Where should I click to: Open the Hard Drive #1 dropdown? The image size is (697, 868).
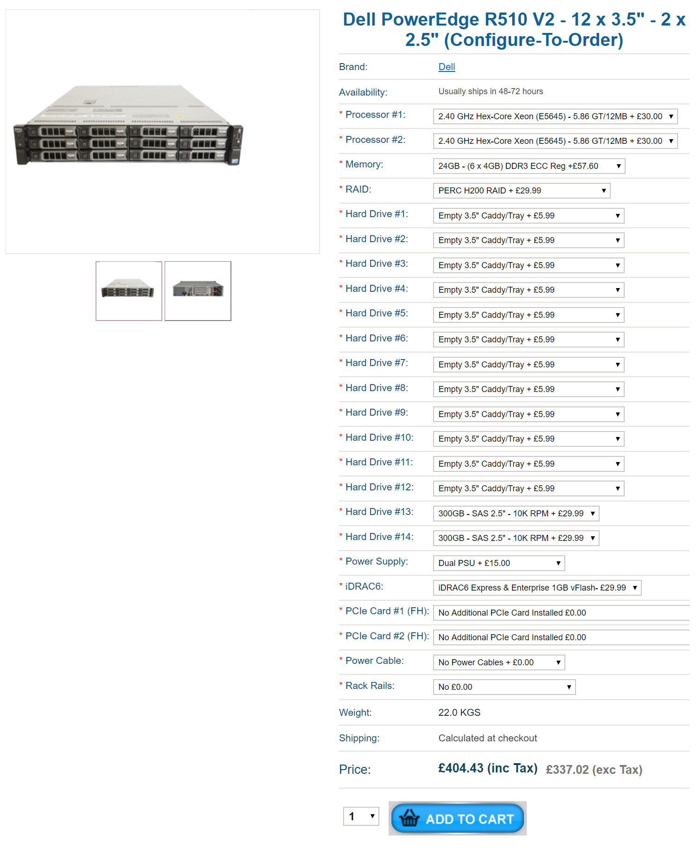529,216
